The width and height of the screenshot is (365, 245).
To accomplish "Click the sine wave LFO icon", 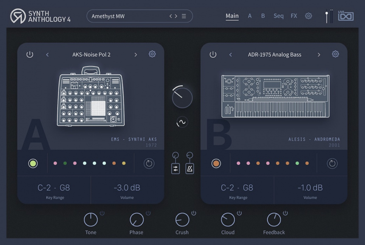I will [182, 122].
